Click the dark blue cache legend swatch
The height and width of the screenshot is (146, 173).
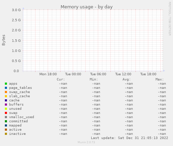pyautogui.click(x=6, y=100)
